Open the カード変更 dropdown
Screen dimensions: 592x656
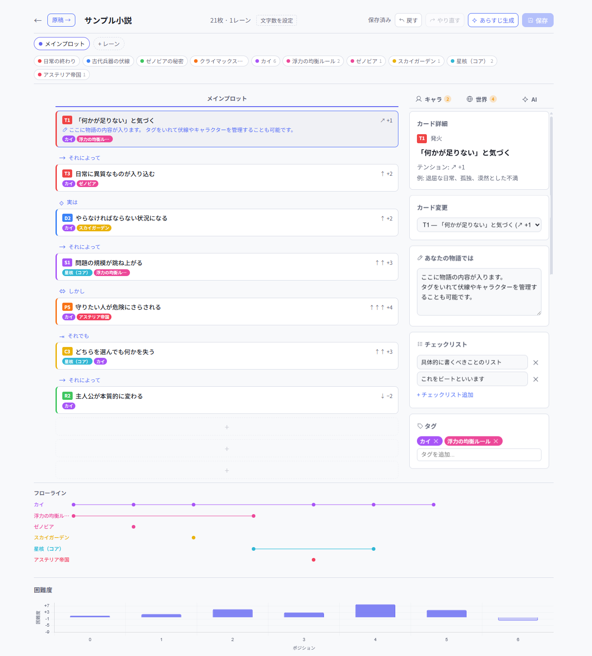[x=479, y=225]
